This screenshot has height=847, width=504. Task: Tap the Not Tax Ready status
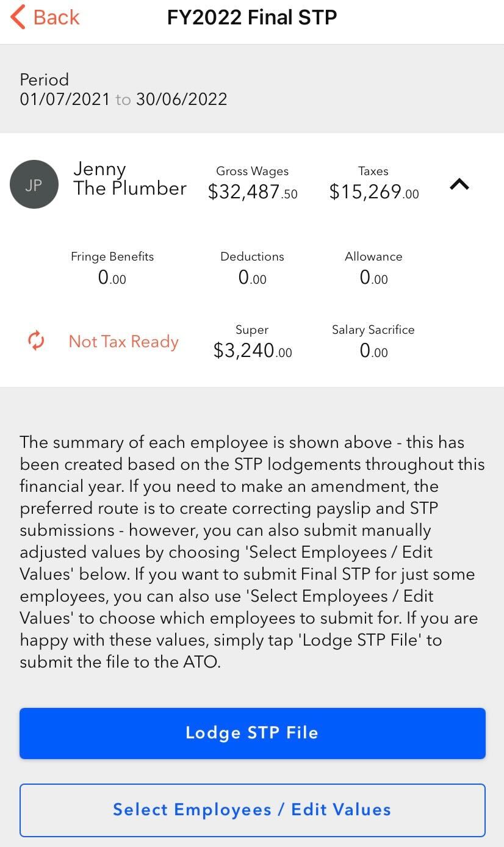pyautogui.click(x=124, y=342)
